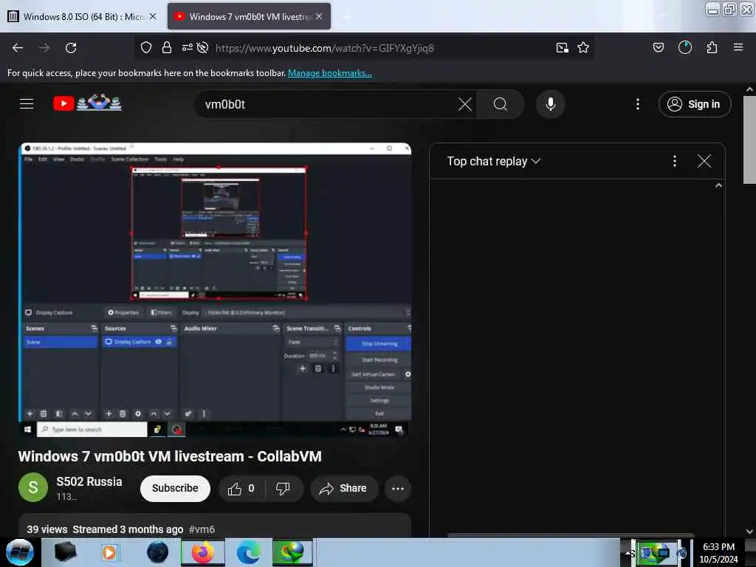Click the video player to play/pause
The image size is (756, 567).
(x=215, y=289)
